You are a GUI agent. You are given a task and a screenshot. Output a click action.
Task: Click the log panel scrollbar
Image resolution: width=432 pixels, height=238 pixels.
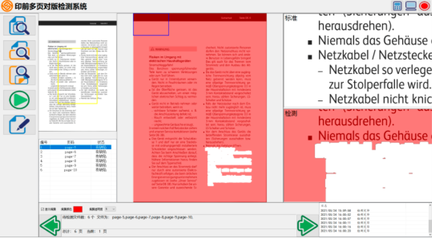430,220
